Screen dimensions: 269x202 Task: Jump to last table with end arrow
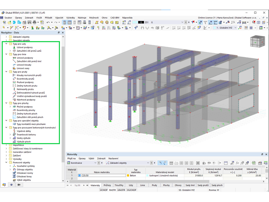pyautogui.click(x=87, y=185)
